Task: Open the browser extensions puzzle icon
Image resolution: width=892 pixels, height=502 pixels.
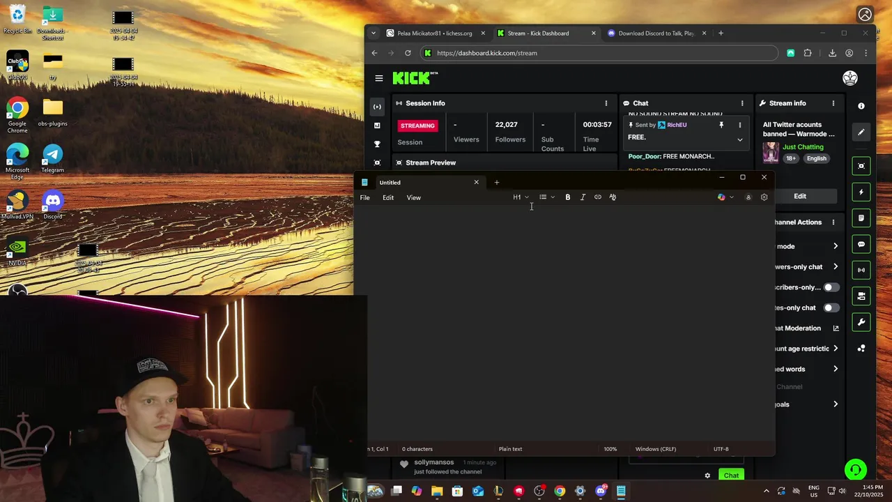Action: click(808, 53)
